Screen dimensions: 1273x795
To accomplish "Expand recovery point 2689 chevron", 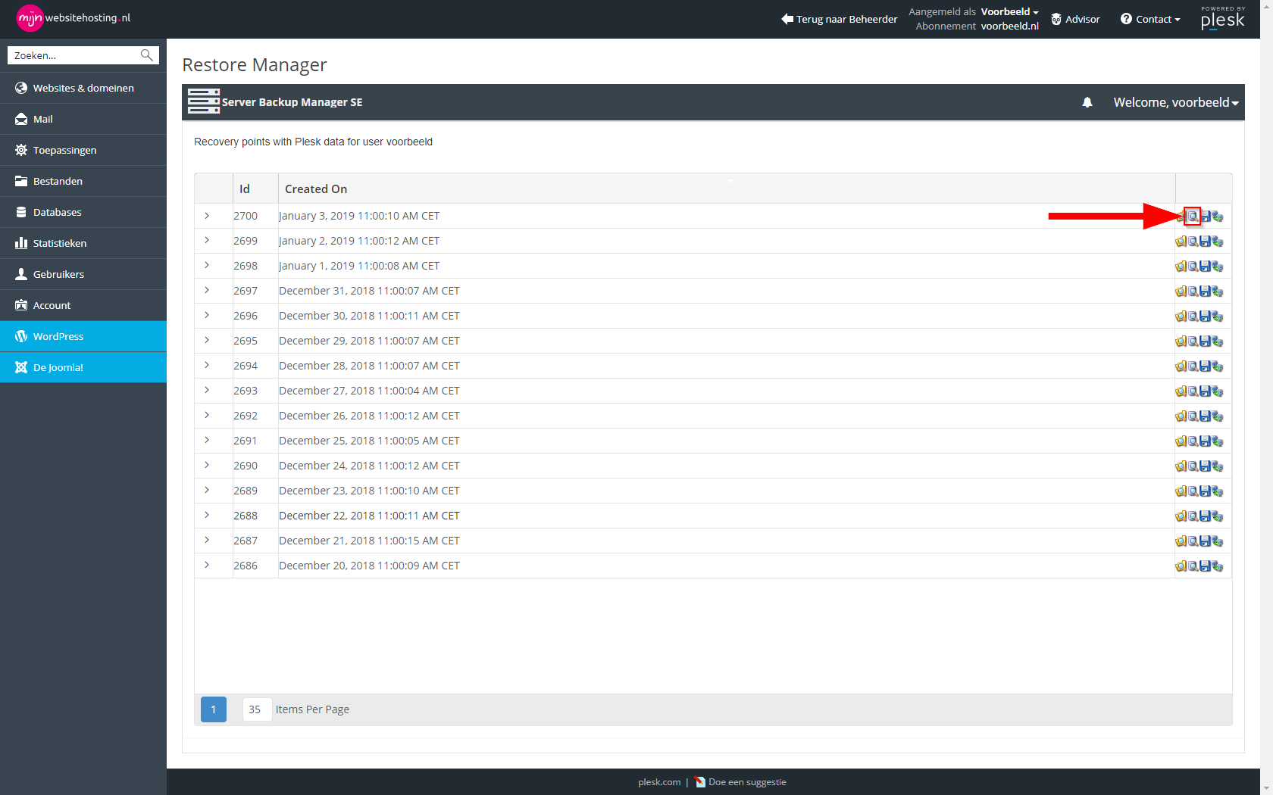I will coord(207,491).
